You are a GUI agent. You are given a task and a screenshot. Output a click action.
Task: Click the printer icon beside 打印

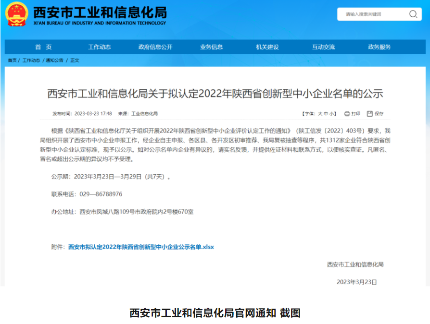[347, 114]
